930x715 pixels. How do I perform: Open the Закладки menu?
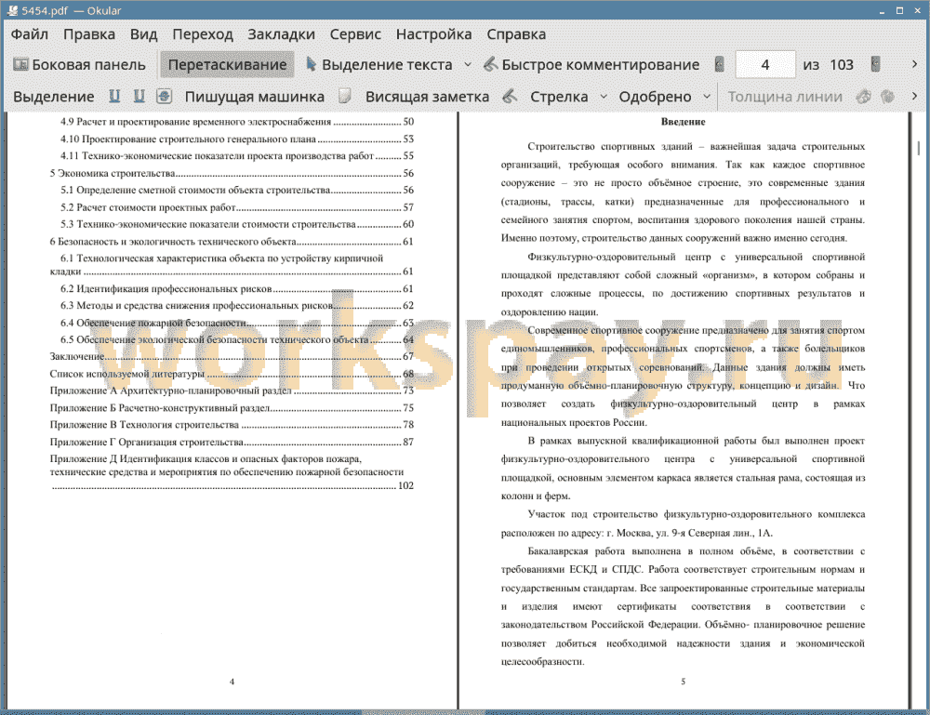[x=281, y=34]
